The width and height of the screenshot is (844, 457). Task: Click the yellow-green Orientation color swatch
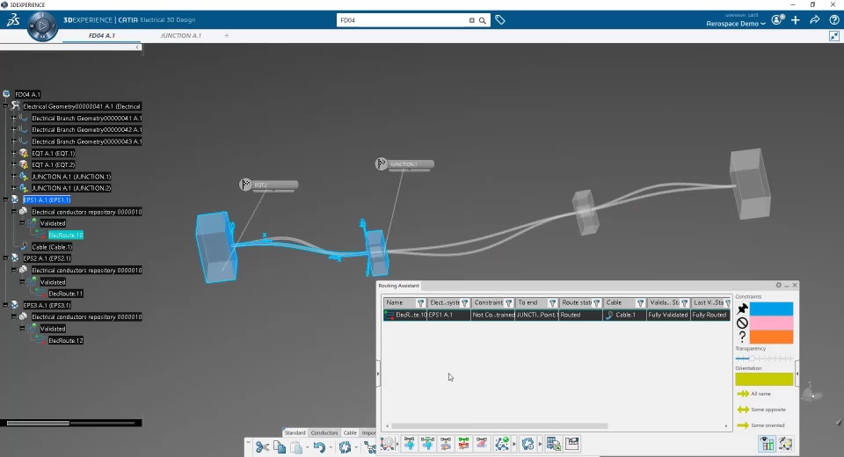(764, 379)
